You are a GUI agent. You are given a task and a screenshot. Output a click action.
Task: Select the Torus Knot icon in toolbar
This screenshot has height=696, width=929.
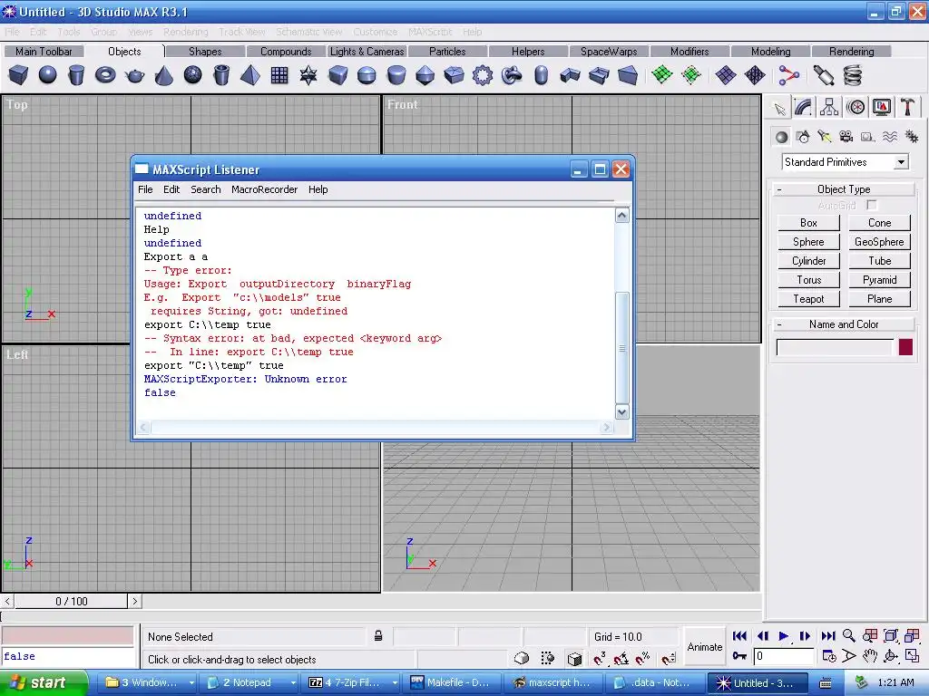(x=512, y=75)
